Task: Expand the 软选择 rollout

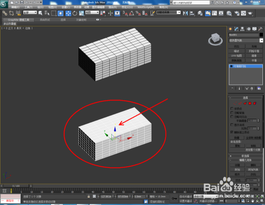Action: click(245, 156)
